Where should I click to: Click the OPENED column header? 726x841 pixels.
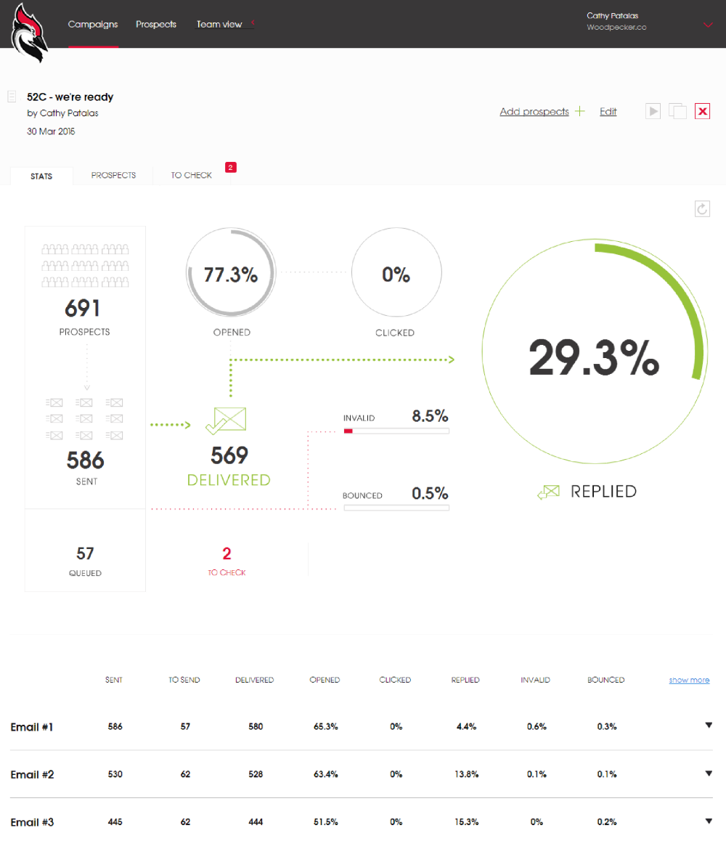coord(325,680)
